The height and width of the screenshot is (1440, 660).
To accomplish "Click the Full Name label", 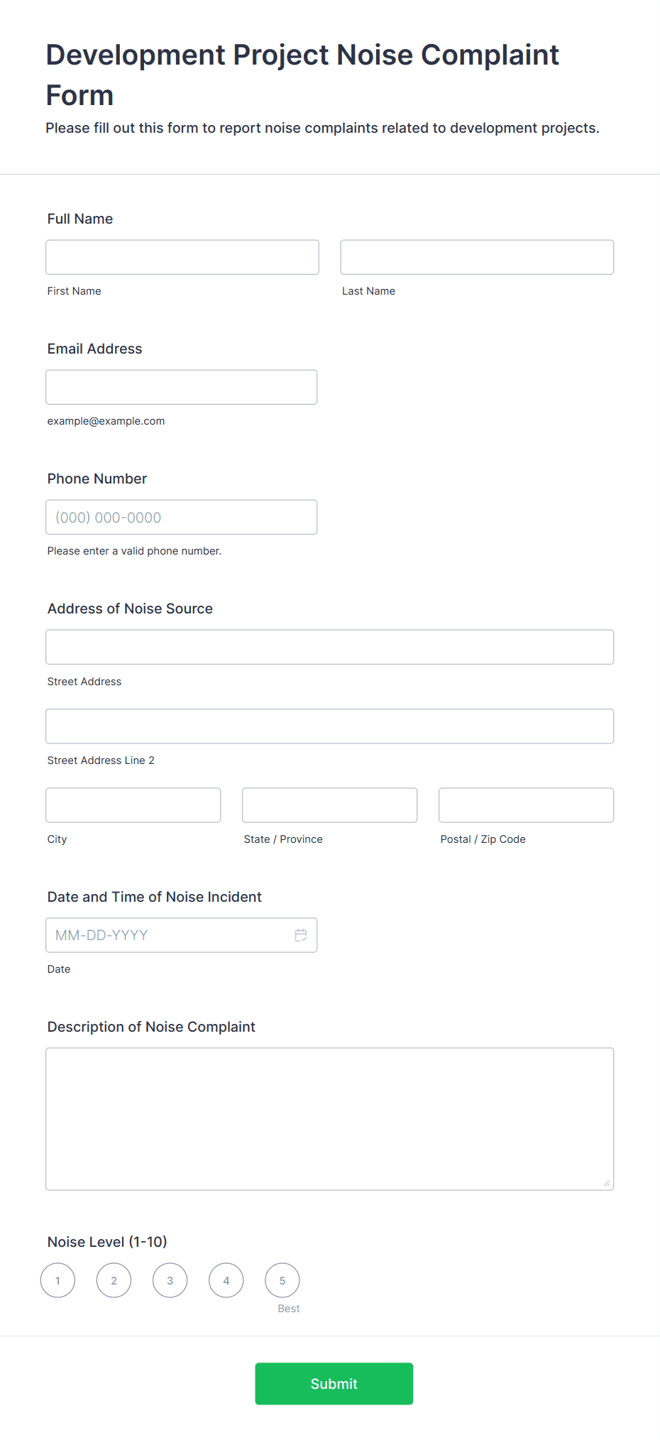I will coord(80,219).
